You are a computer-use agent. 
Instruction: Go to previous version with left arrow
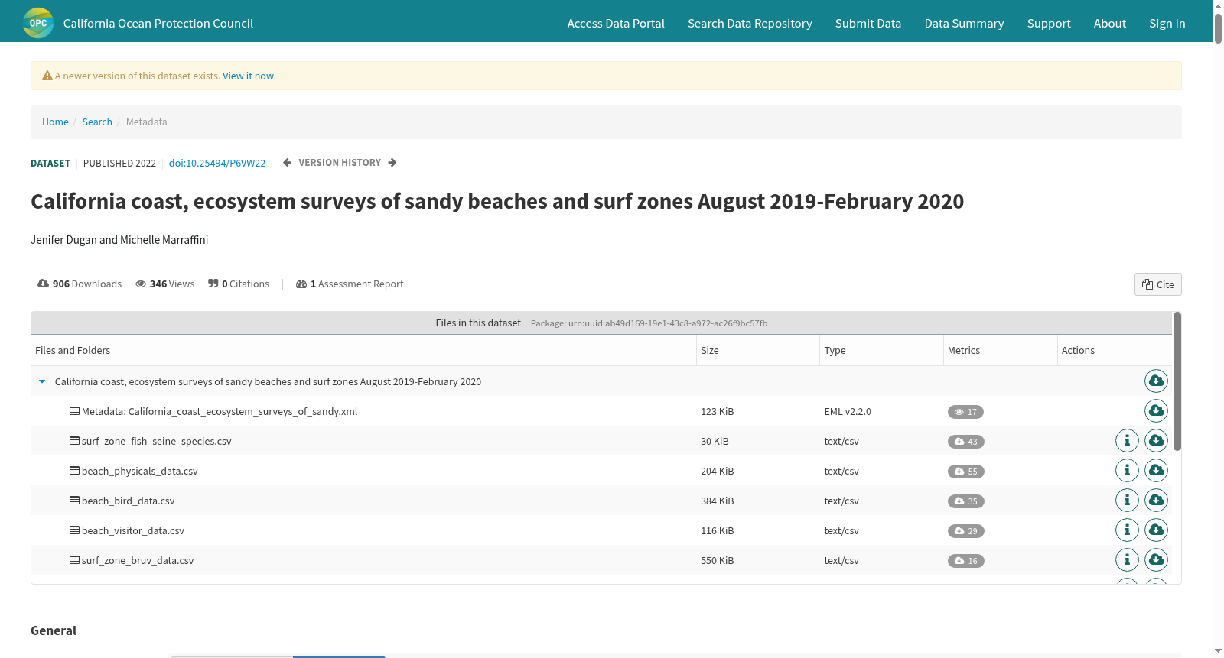pos(287,163)
